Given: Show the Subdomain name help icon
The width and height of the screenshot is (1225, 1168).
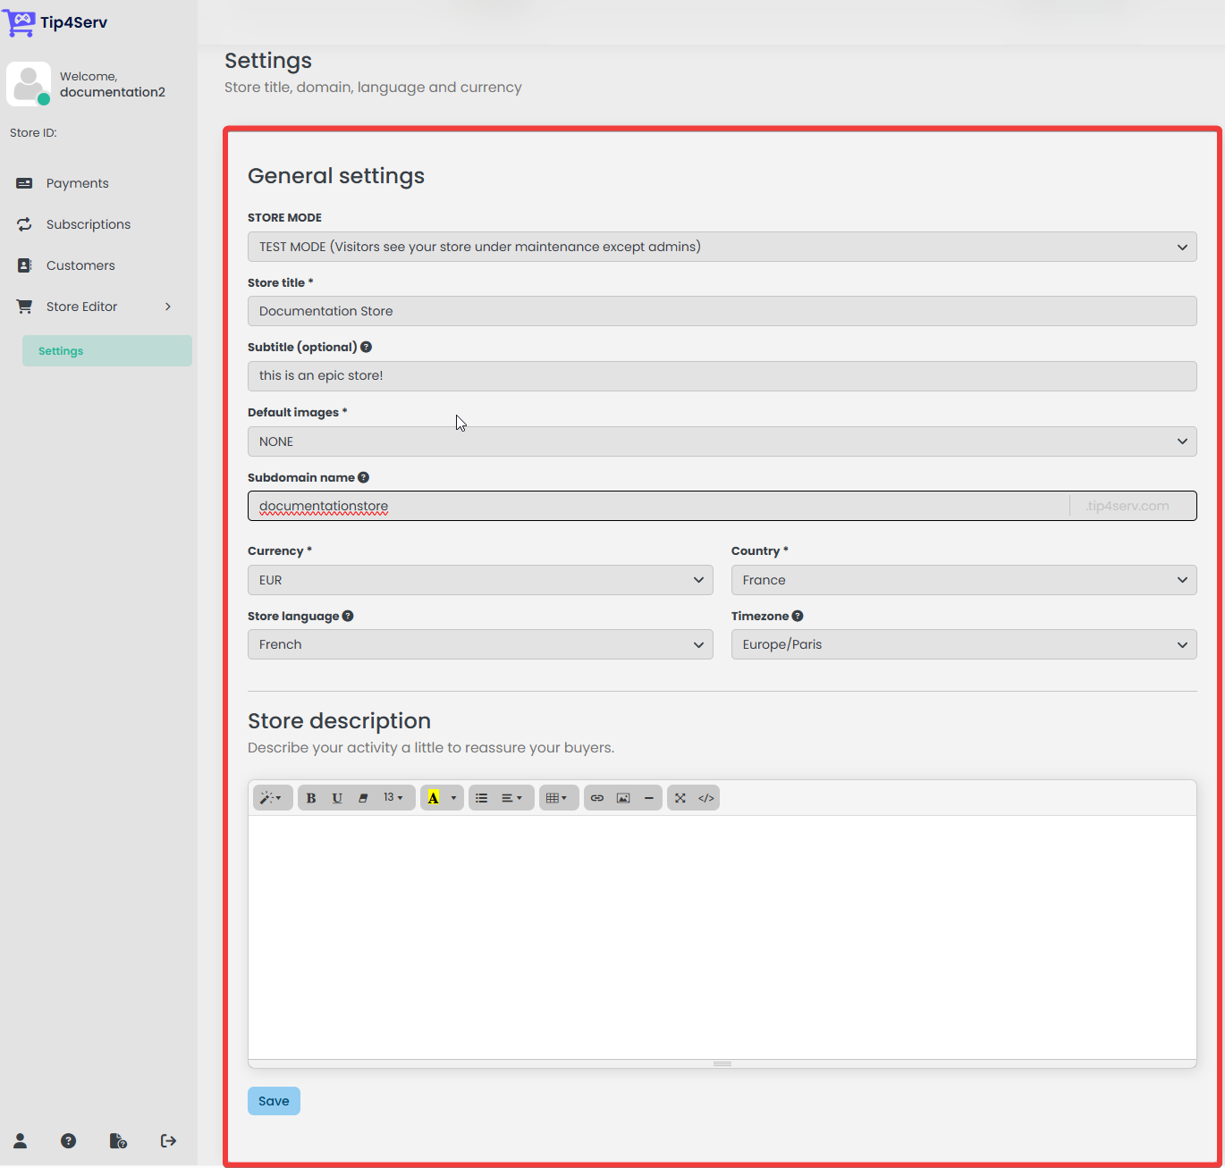Looking at the screenshot, I should (x=363, y=477).
